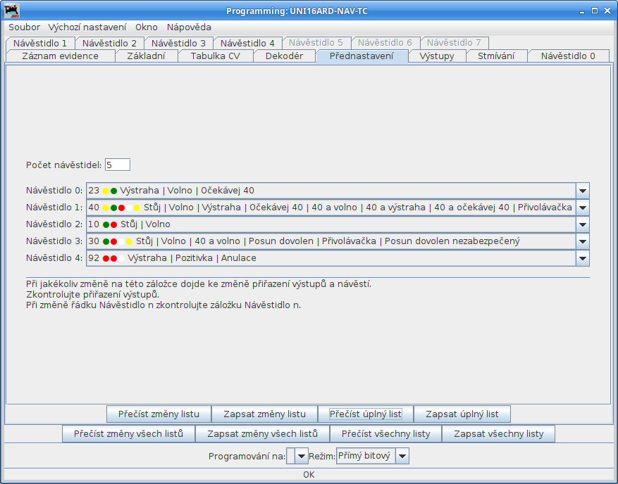The image size is (618, 484).
Task: Open the Záznam evidence tab
Action: pos(60,56)
